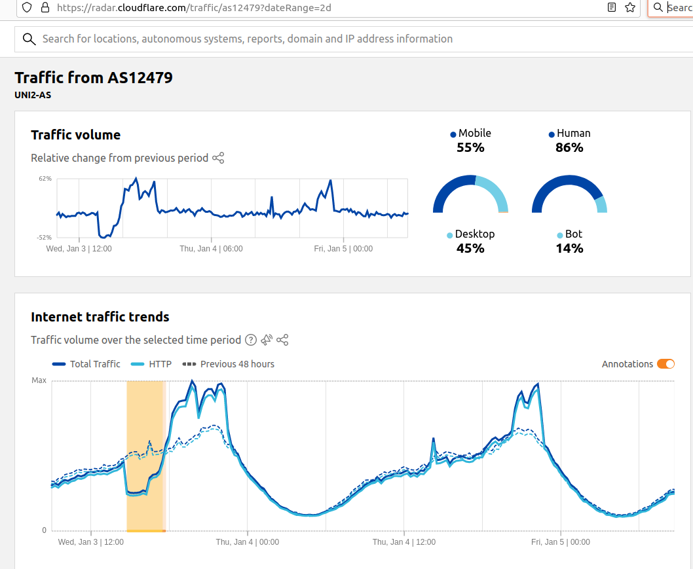Viewport: 693px width, 569px height.
Task: Open help icon for Internet traffic trends
Action: pos(251,340)
